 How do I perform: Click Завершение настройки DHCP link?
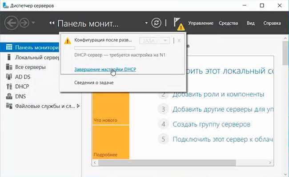pos(105,69)
